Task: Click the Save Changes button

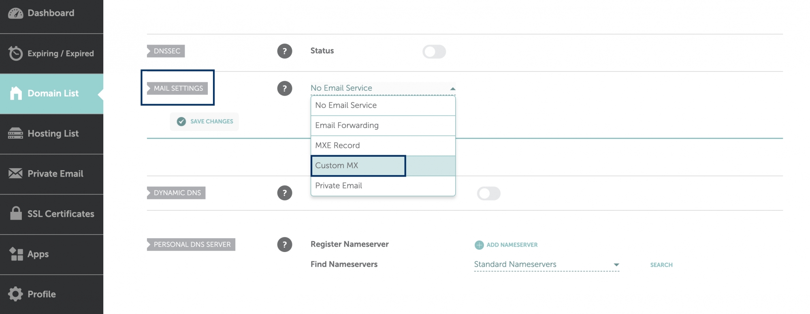Action: pos(204,121)
